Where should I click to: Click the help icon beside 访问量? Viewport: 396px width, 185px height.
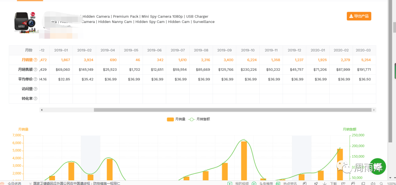coord(36,89)
